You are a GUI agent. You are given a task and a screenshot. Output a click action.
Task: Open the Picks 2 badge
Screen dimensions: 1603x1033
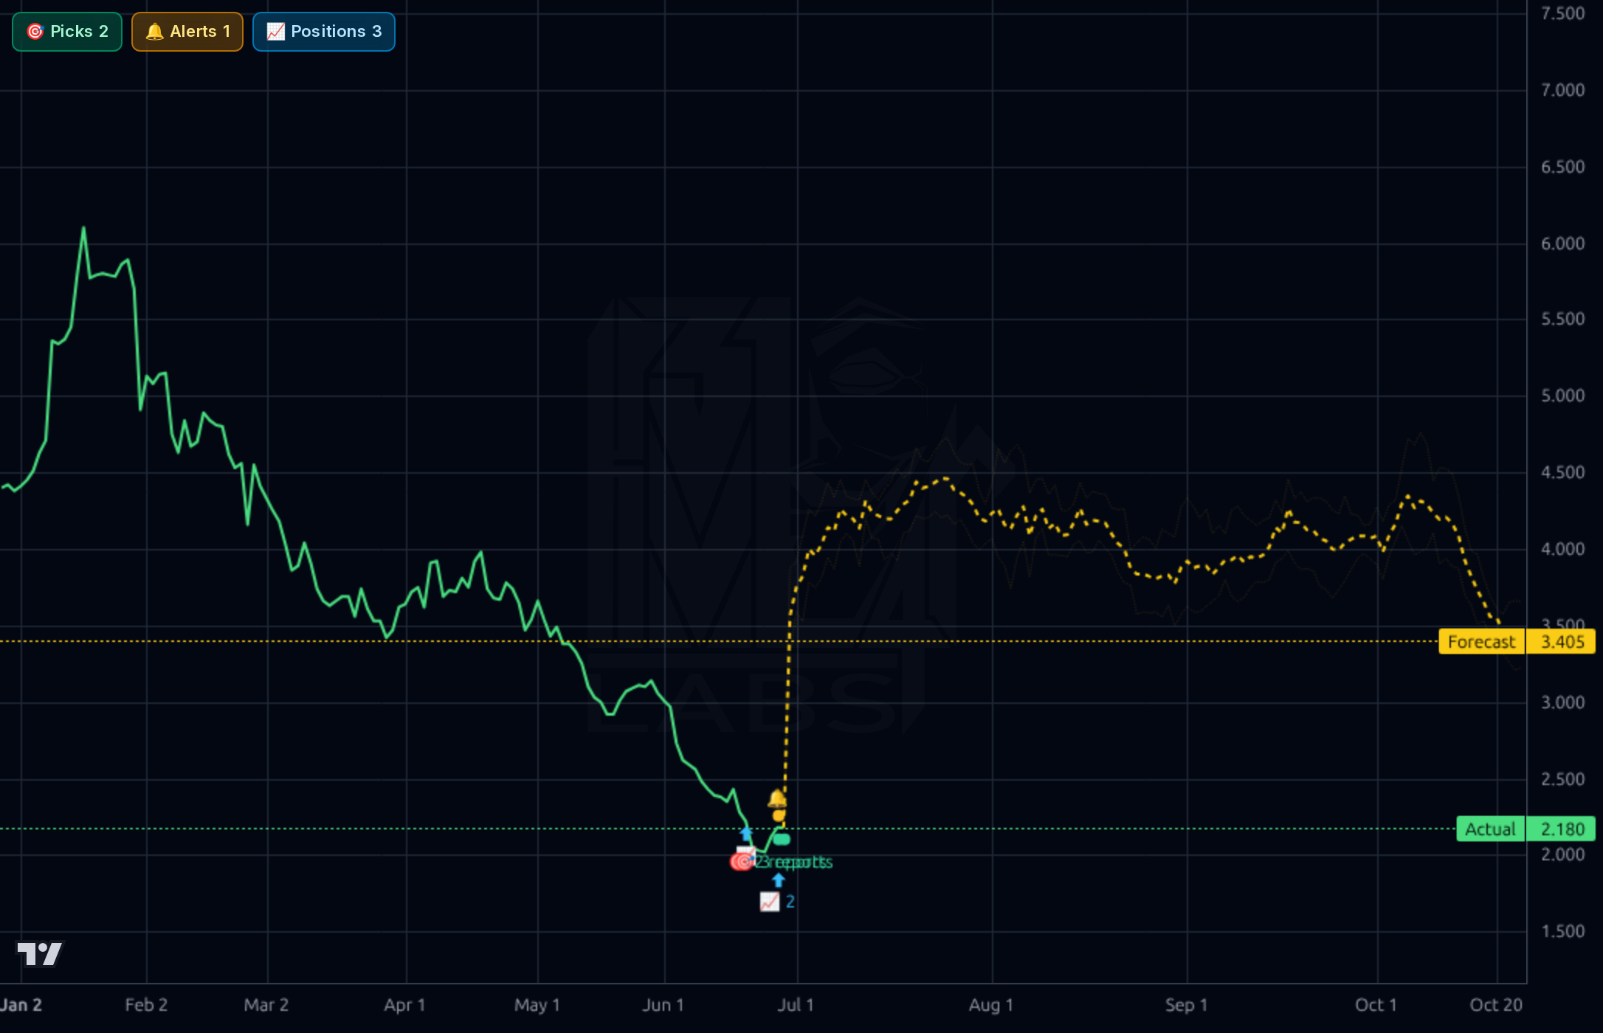(x=67, y=32)
